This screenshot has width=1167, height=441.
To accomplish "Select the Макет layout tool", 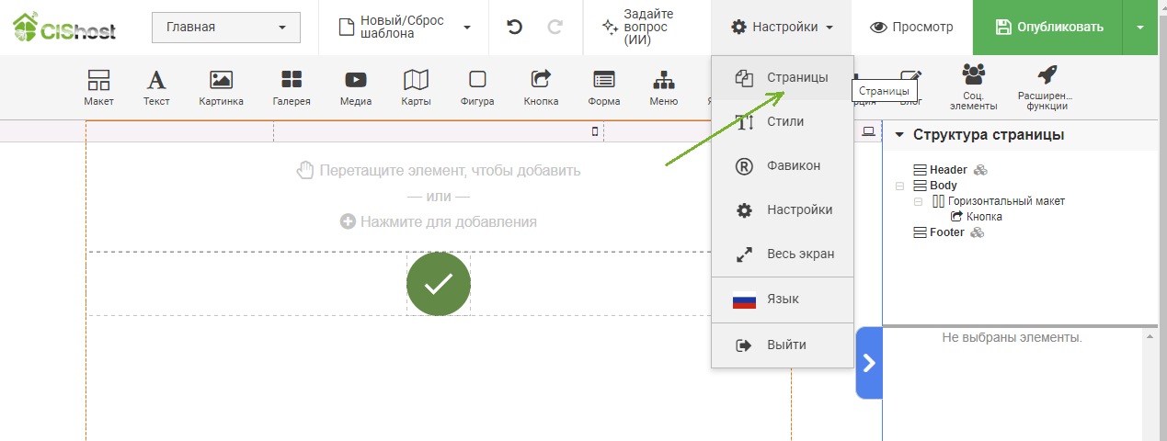I will tap(98, 88).
